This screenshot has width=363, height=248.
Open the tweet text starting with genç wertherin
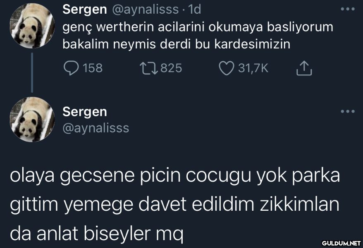click(x=198, y=36)
